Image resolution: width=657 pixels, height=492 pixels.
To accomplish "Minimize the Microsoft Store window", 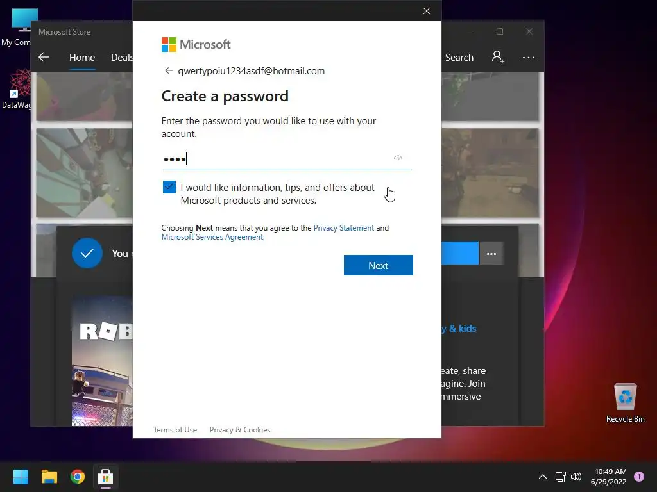I will [470, 31].
